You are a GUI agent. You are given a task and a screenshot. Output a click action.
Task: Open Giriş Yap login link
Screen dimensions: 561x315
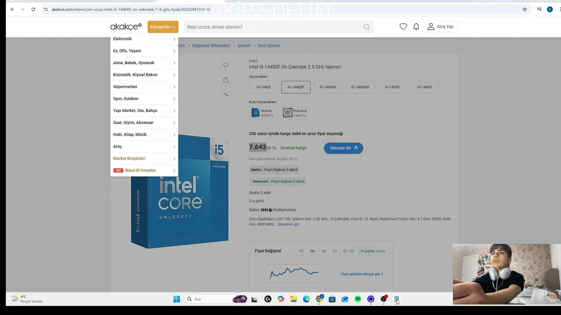pos(440,27)
